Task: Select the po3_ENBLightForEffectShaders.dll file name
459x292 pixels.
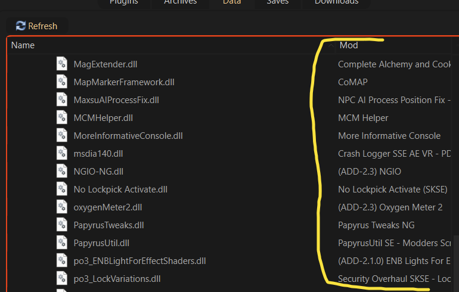Action: (x=140, y=260)
